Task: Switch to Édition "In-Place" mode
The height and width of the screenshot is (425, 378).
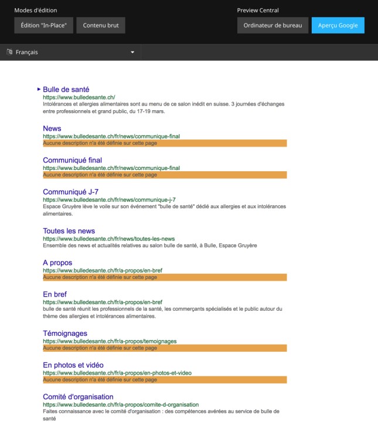Action: point(43,25)
